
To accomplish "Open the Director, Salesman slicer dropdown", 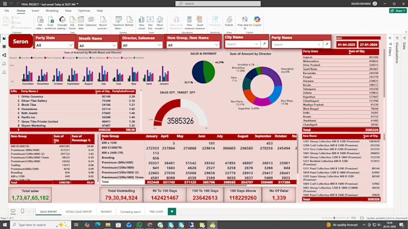I will click(x=159, y=45).
